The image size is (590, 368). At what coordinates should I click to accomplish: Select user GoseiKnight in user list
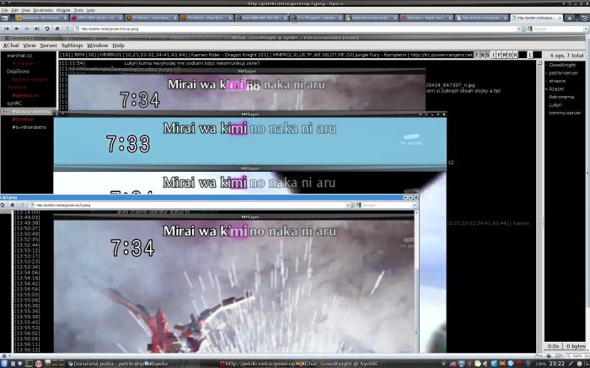[562, 65]
